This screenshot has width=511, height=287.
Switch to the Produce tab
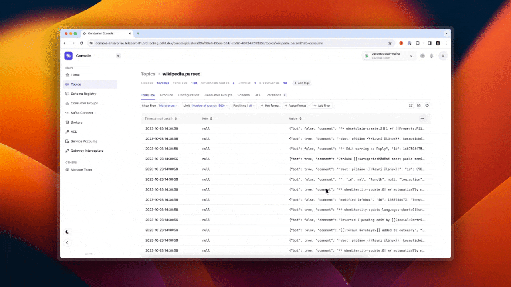[166, 95]
